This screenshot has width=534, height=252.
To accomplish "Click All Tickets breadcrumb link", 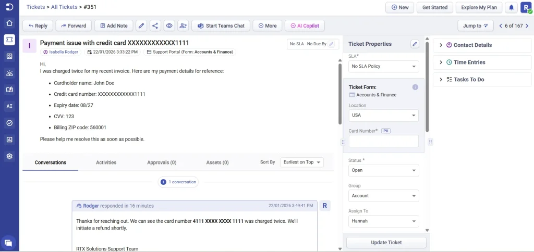I will point(64,7).
